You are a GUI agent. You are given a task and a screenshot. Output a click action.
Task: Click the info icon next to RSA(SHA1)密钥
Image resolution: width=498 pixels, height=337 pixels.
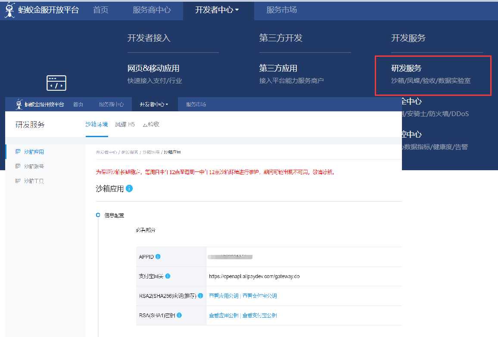pos(179,315)
